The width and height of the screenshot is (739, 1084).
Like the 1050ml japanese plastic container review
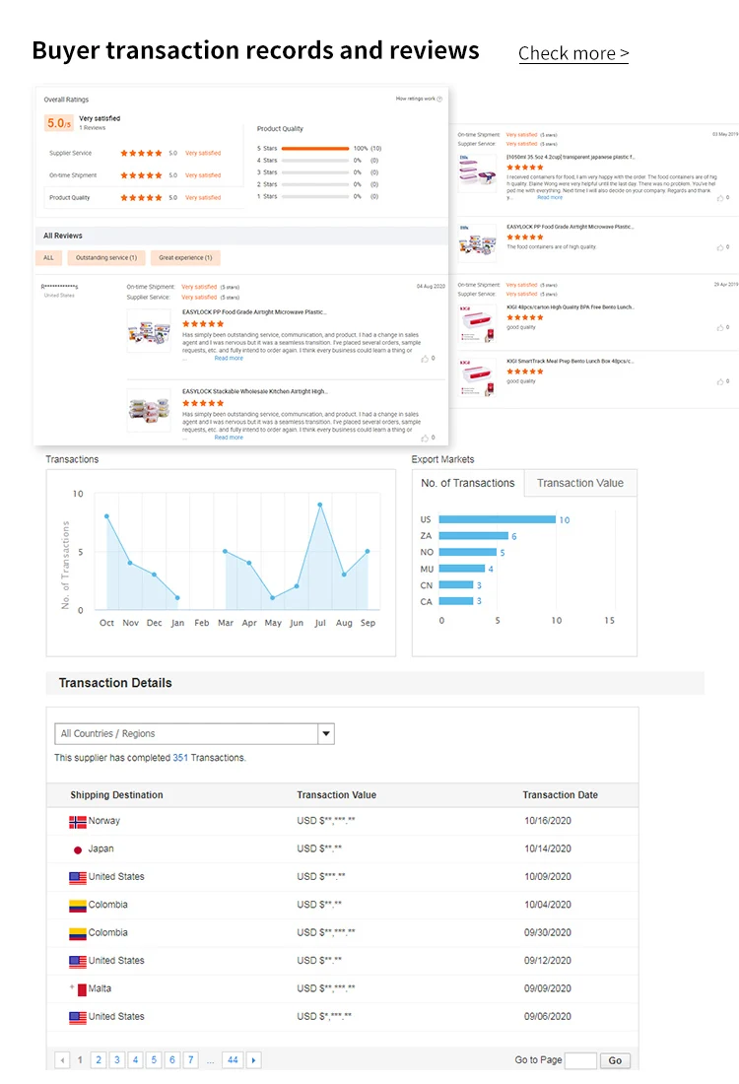[x=720, y=198]
